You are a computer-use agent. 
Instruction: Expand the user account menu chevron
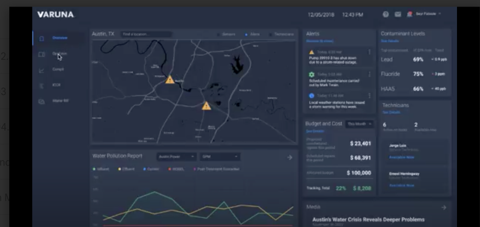(439, 14)
